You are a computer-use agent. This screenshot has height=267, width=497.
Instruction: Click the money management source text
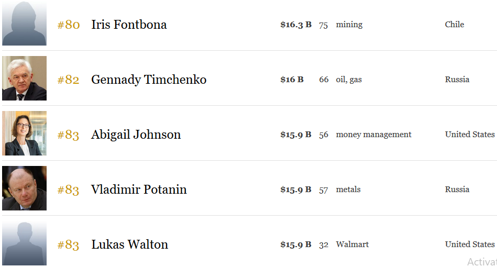373,135
